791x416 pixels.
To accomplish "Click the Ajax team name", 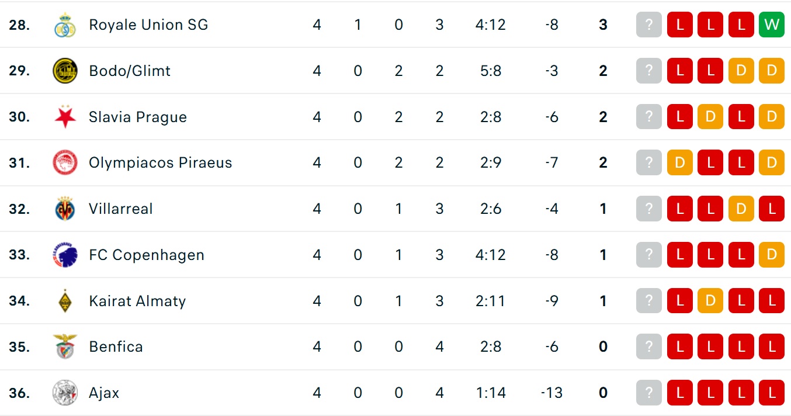I will click(x=104, y=393).
